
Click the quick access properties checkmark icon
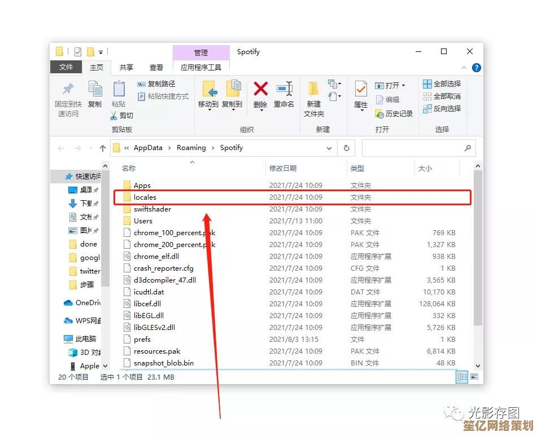(x=78, y=52)
